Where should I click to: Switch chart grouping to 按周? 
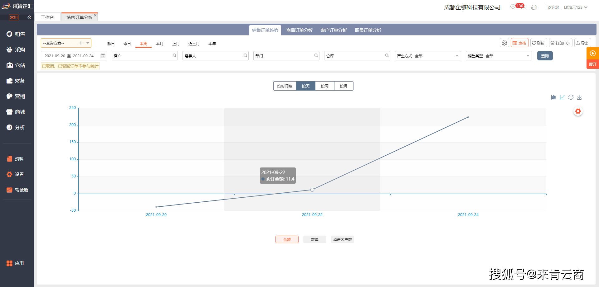pos(324,86)
